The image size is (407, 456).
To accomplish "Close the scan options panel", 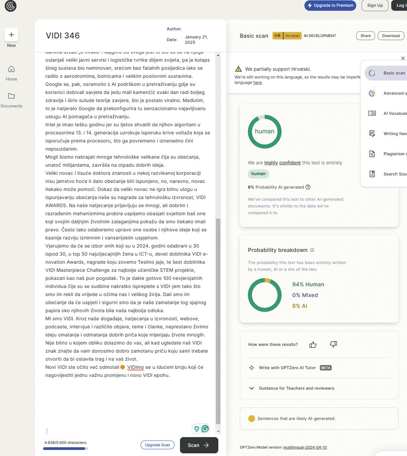I will click(403, 58).
